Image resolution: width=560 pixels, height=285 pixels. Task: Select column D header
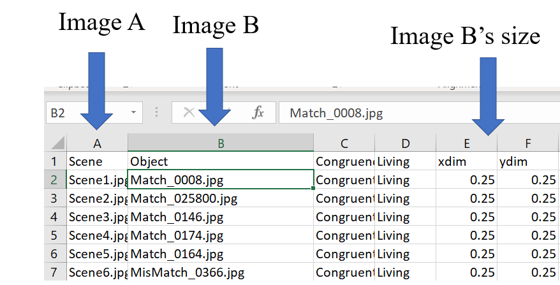pyautogui.click(x=405, y=143)
